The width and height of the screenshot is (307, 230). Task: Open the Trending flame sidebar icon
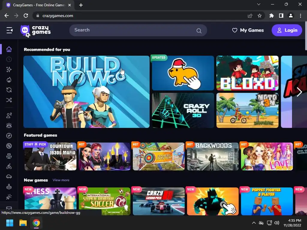(9, 80)
